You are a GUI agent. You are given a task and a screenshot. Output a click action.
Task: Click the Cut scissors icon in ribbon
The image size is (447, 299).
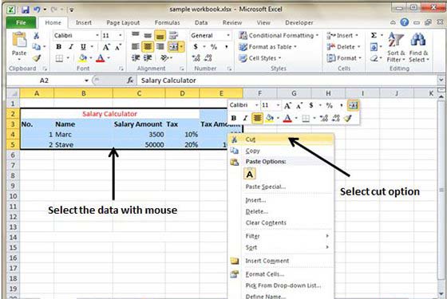click(x=36, y=36)
